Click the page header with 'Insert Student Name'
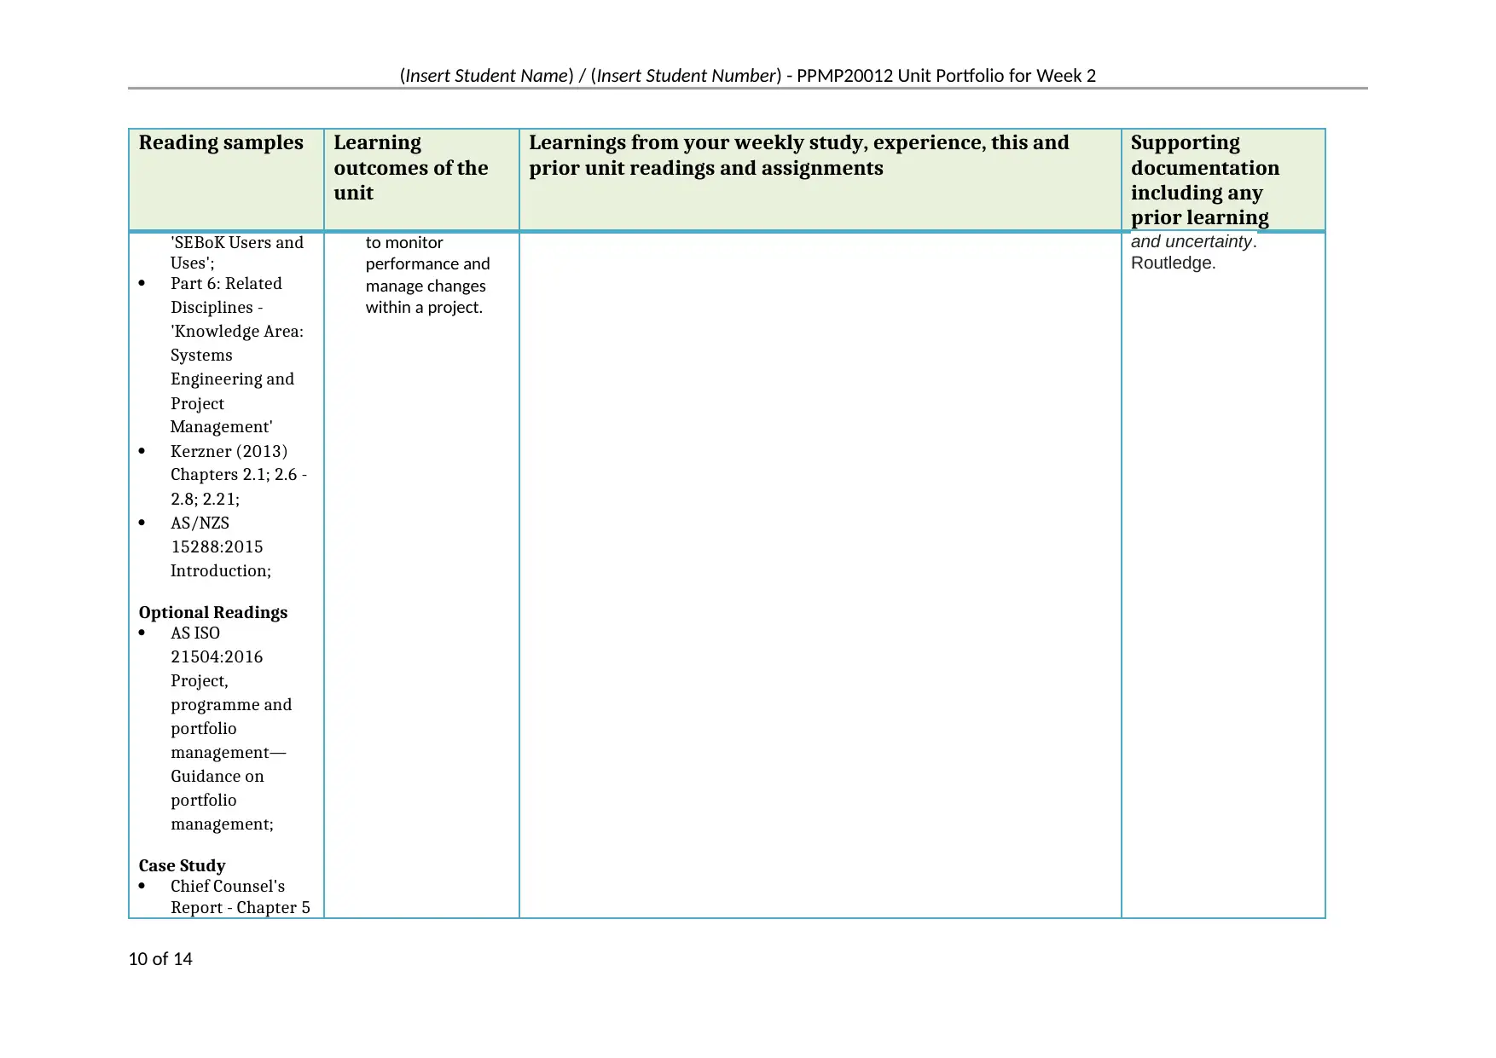 coord(748,76)
